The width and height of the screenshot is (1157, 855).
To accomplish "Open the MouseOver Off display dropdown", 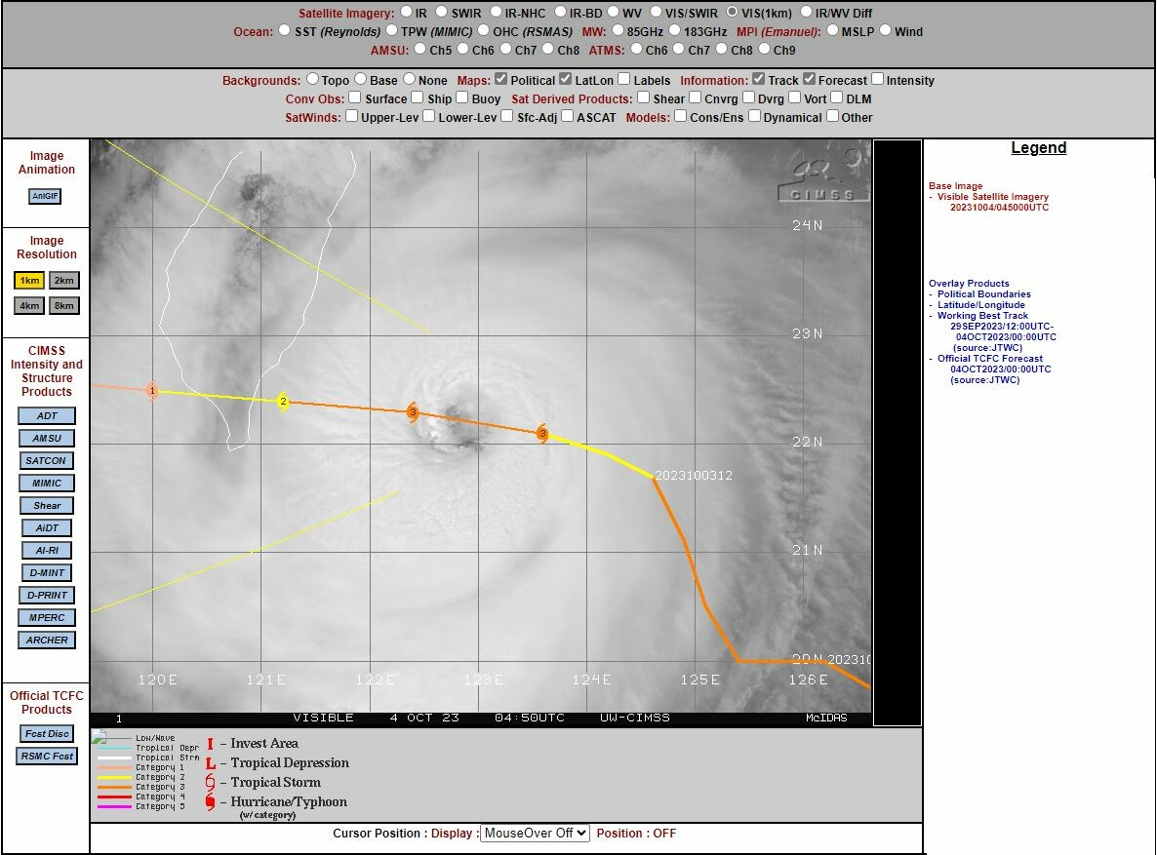I will [x=535, y=833].
